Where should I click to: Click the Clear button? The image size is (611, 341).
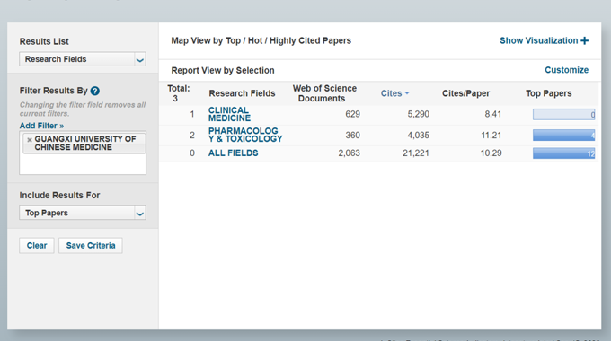[37, 246]
